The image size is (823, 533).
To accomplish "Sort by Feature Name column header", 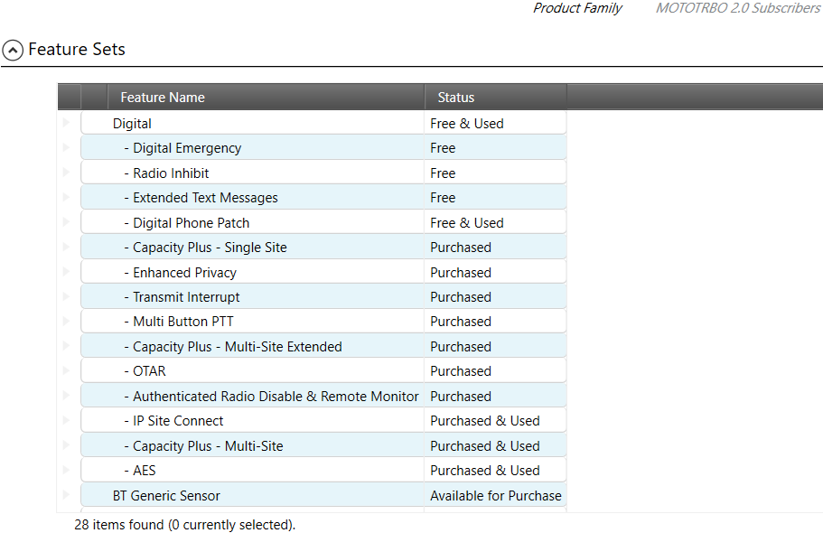I will pos(163,98).
